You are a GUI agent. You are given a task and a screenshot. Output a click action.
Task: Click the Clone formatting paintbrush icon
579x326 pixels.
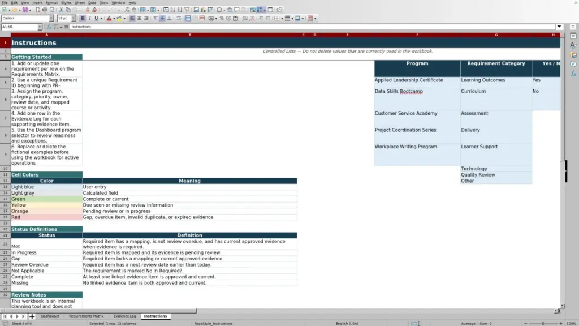[x=88, y=10]
